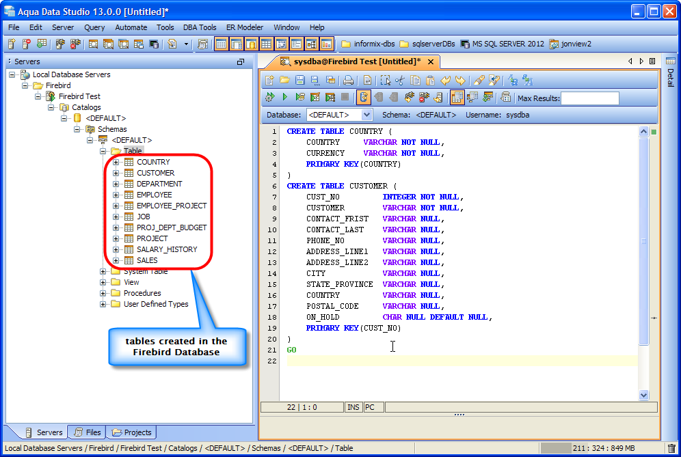Click the Query Analyzer magnifier icon in main toolbar
Image resolution: width=681 pixels, height=457 pixels.
click(x=93, y=44)
